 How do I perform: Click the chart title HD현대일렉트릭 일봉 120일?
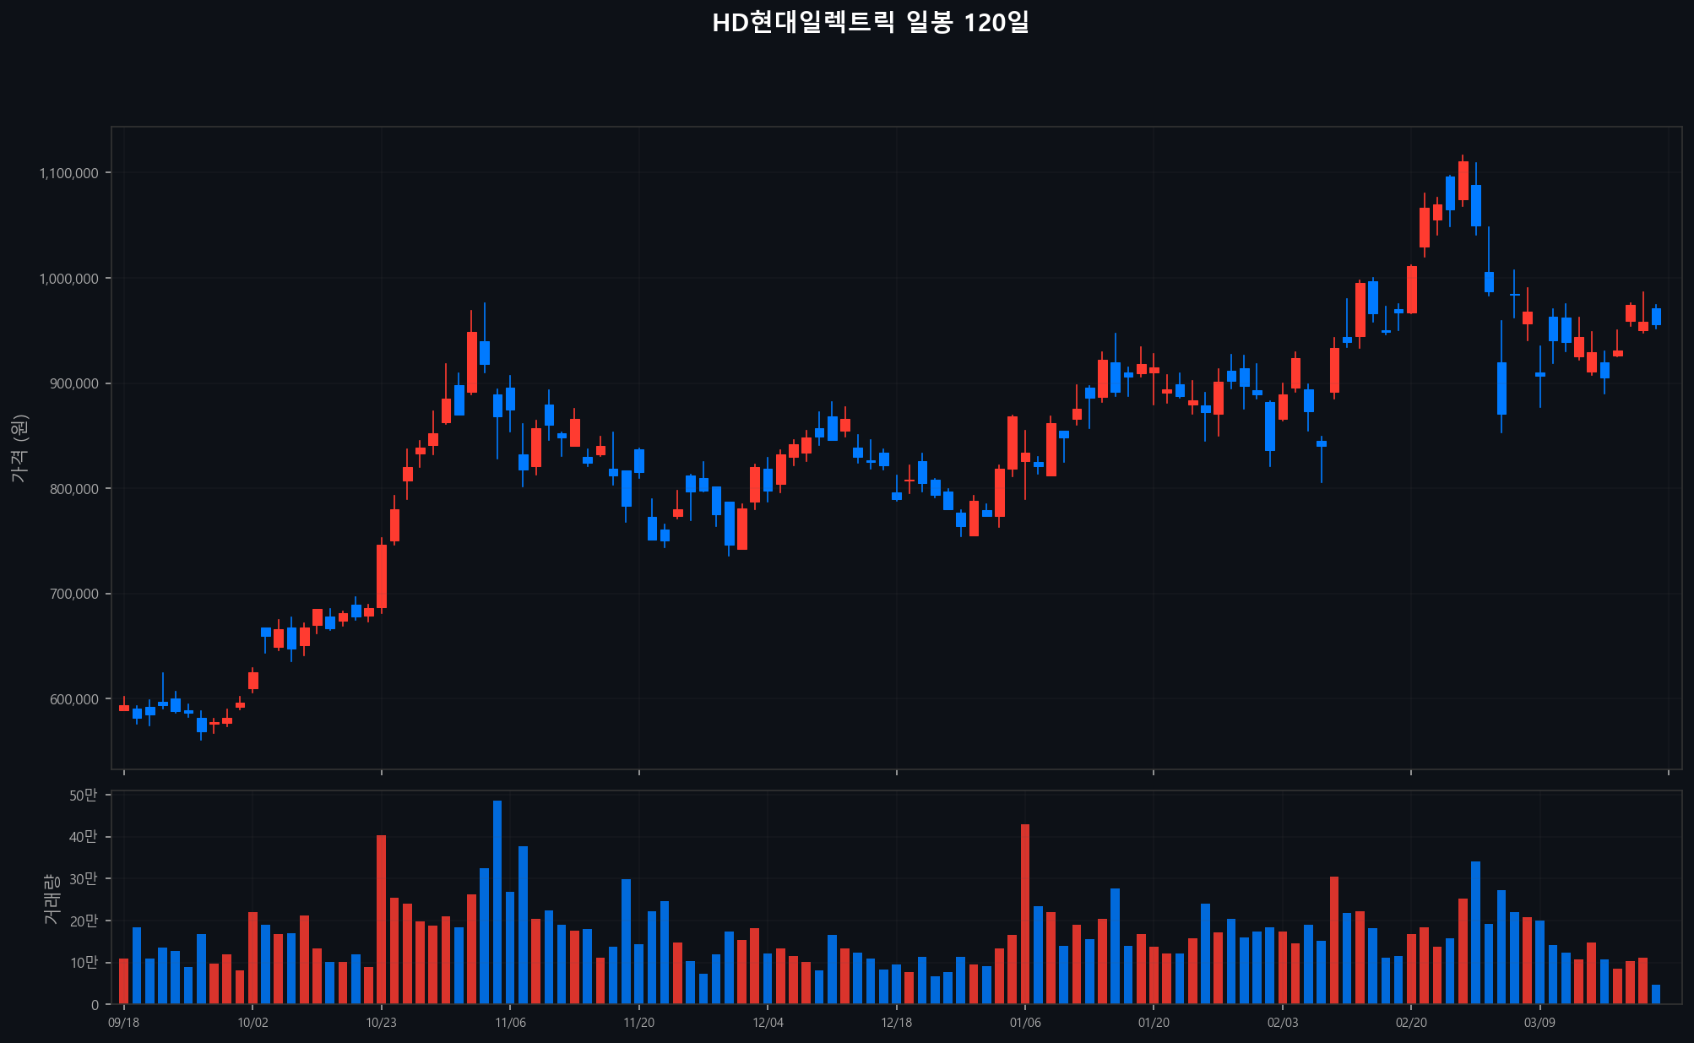(871, 23)
